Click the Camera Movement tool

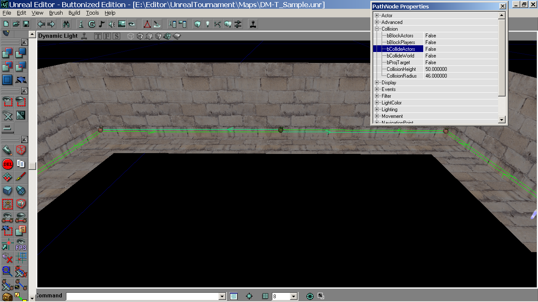pos(8,150)
